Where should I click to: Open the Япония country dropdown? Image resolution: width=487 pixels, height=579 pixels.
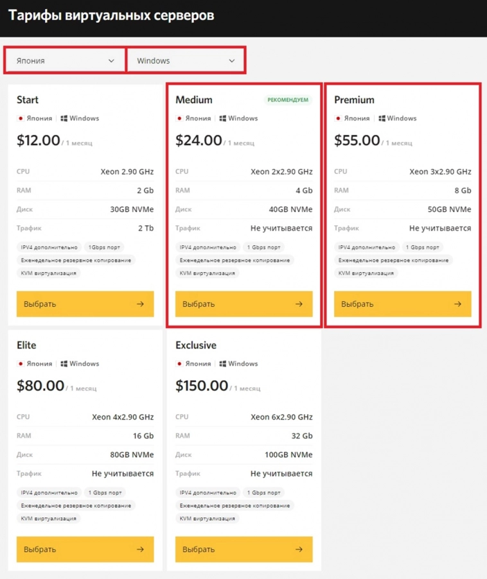65,61
